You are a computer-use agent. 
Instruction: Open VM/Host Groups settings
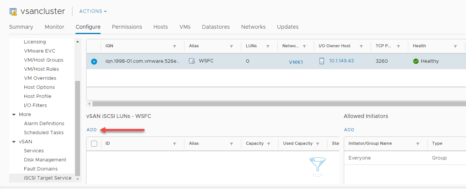(x=44, y=60)
